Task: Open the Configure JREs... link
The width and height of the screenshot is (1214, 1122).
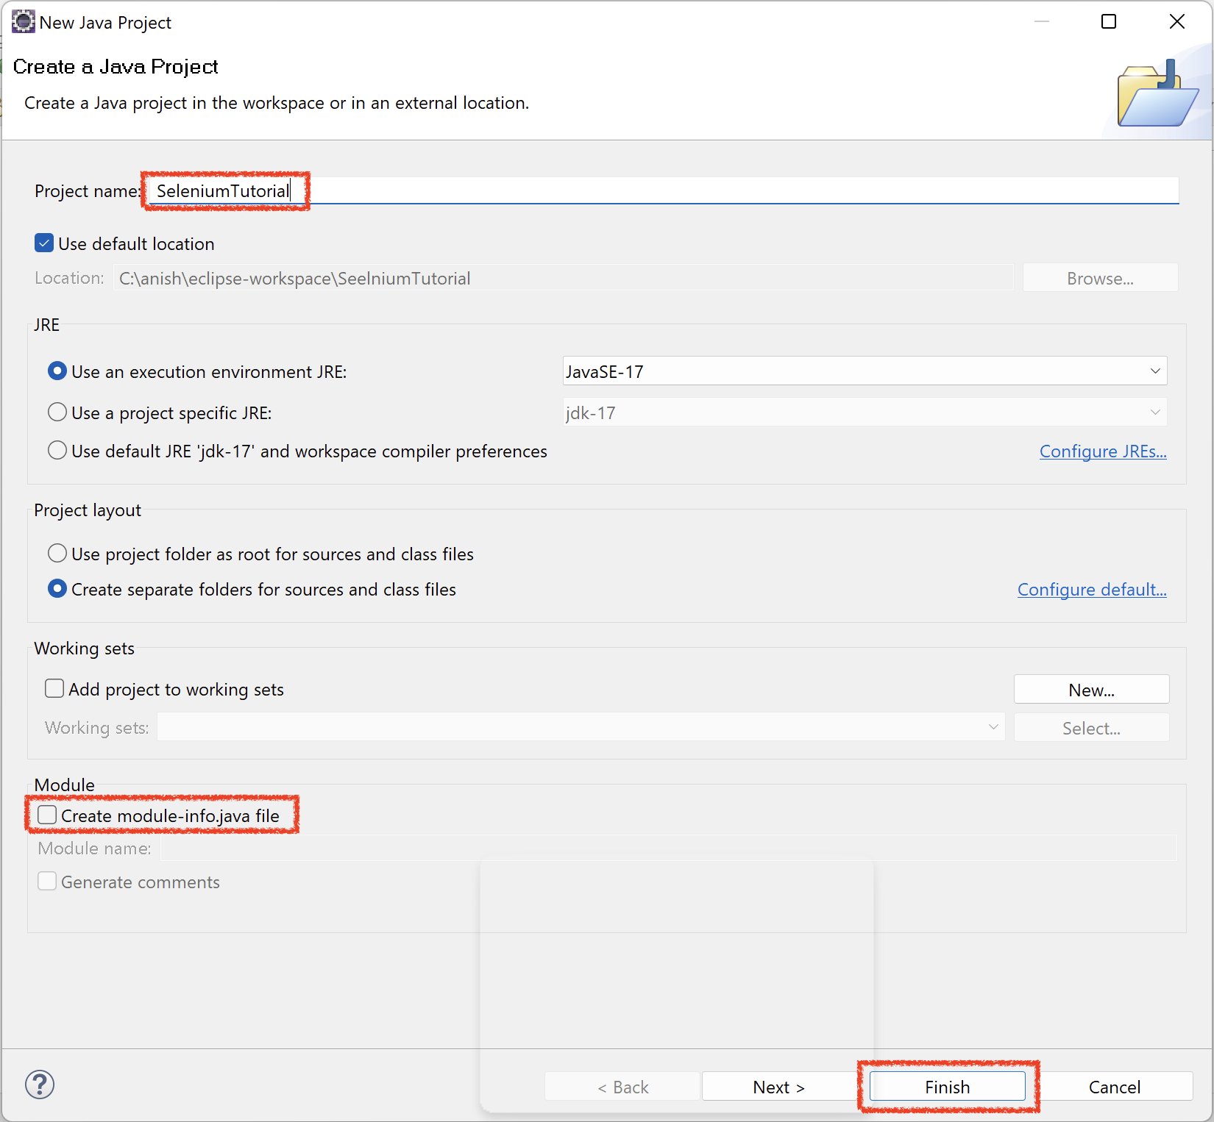Action: tap(1103, 451)
